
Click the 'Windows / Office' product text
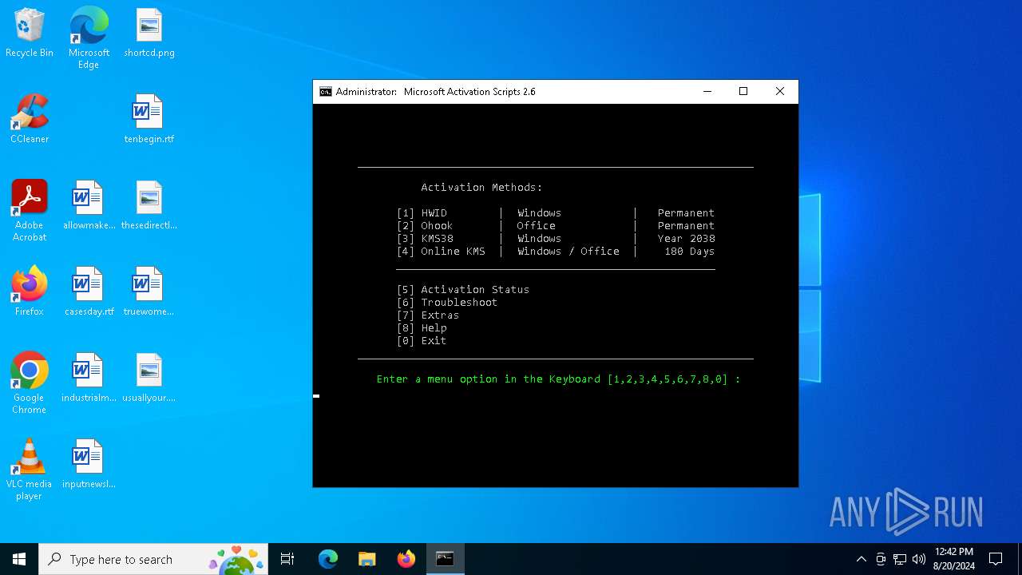[568, 252]
